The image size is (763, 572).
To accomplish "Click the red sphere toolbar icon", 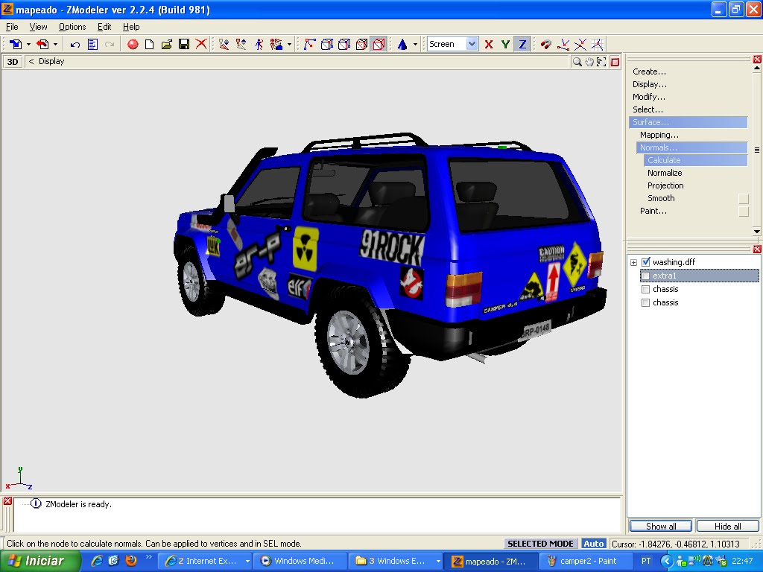I will [133, 44].
